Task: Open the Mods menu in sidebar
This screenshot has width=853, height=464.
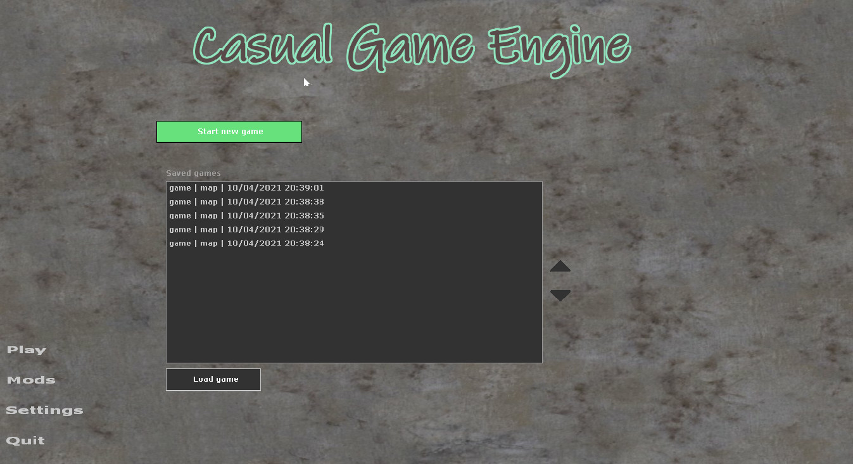Action: (30, 380)
